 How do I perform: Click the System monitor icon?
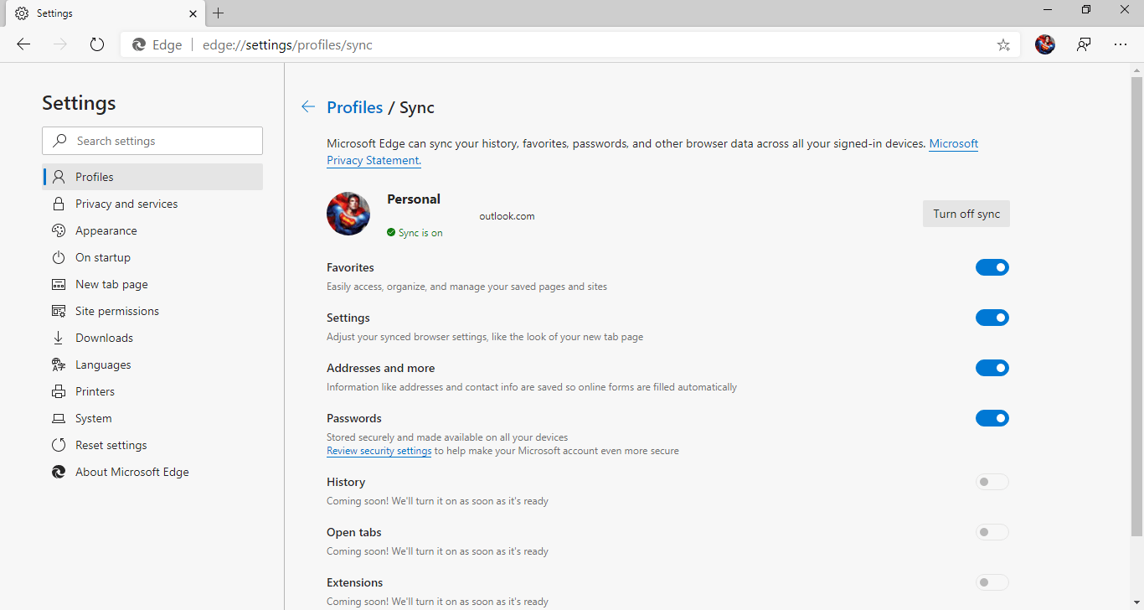[59, 418]
